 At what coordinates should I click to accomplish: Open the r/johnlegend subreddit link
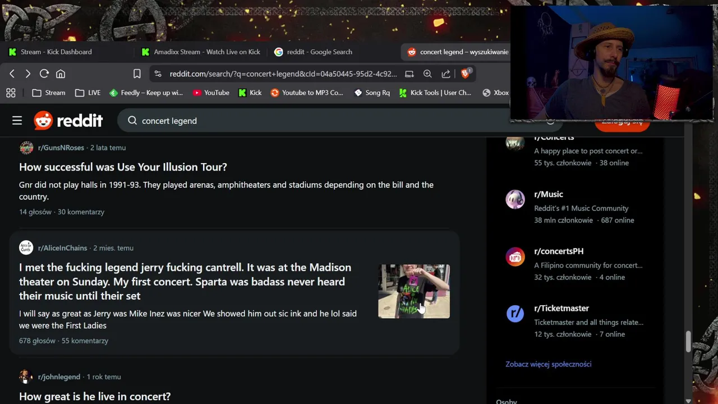click(x=59, y=377)
